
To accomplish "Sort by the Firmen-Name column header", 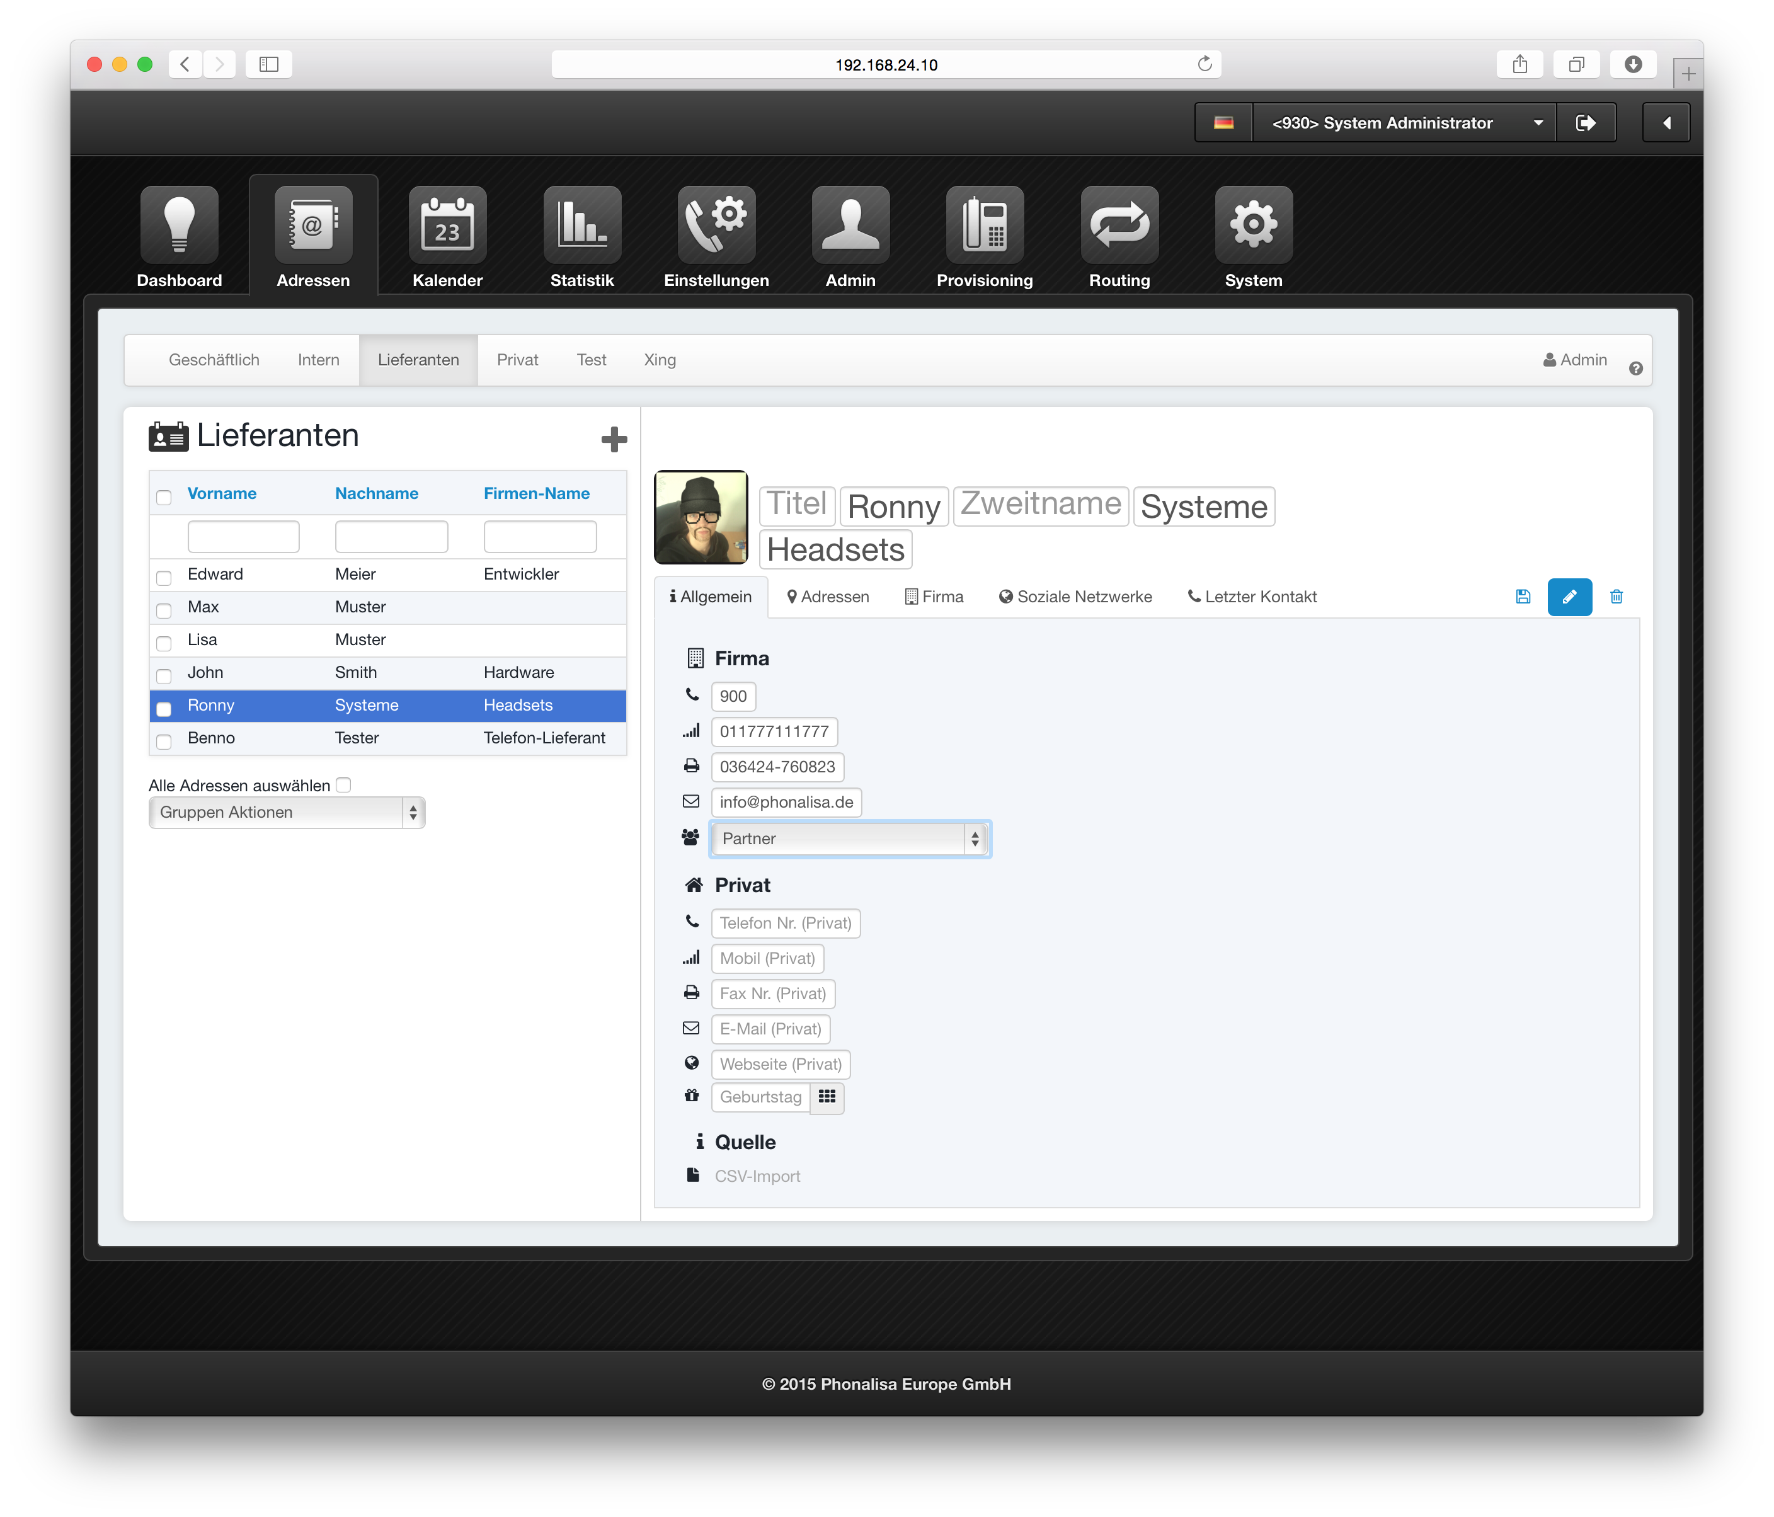I will tap(537, 493).
